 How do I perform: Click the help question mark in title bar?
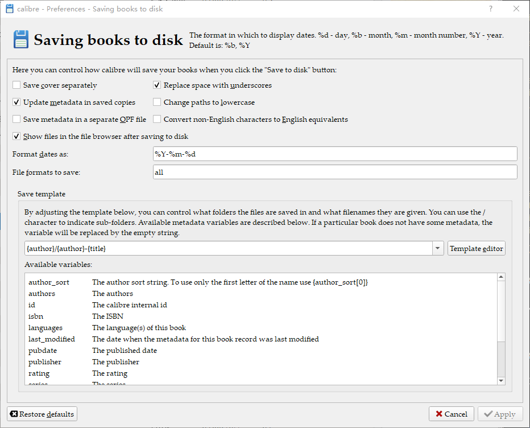point(490,9)
